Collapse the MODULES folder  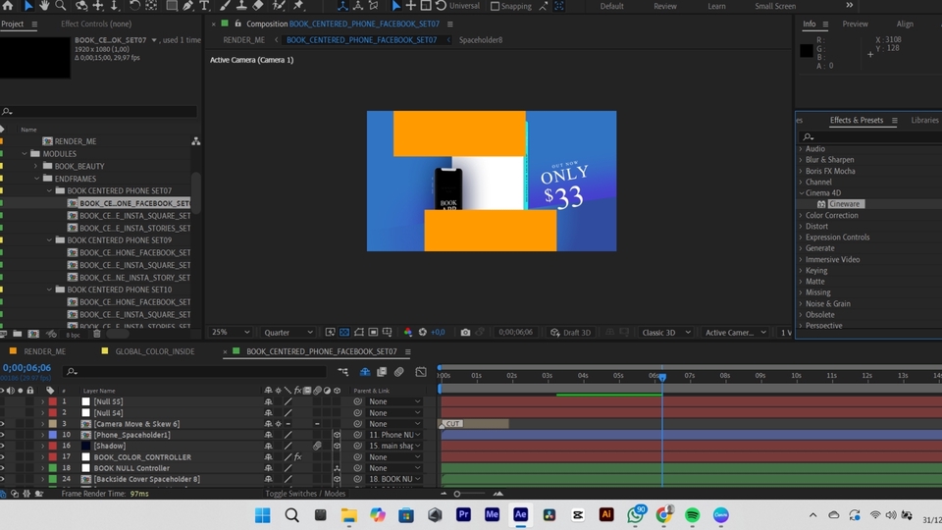(25, 154)
